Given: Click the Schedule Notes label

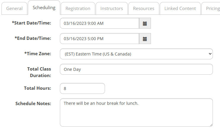Looking at the screenshot, I should click(x=33, y=104).
